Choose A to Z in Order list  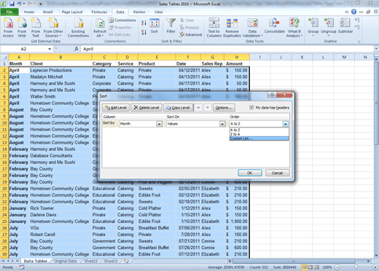pos(259,130)
